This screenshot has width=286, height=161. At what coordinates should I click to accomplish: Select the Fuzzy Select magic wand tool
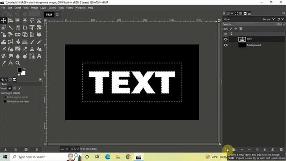(x=11, y=27)
